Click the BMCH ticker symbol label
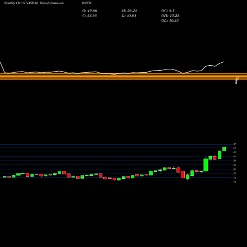The width and height of the screenshot is (247, 247). [x=86, y=3]
